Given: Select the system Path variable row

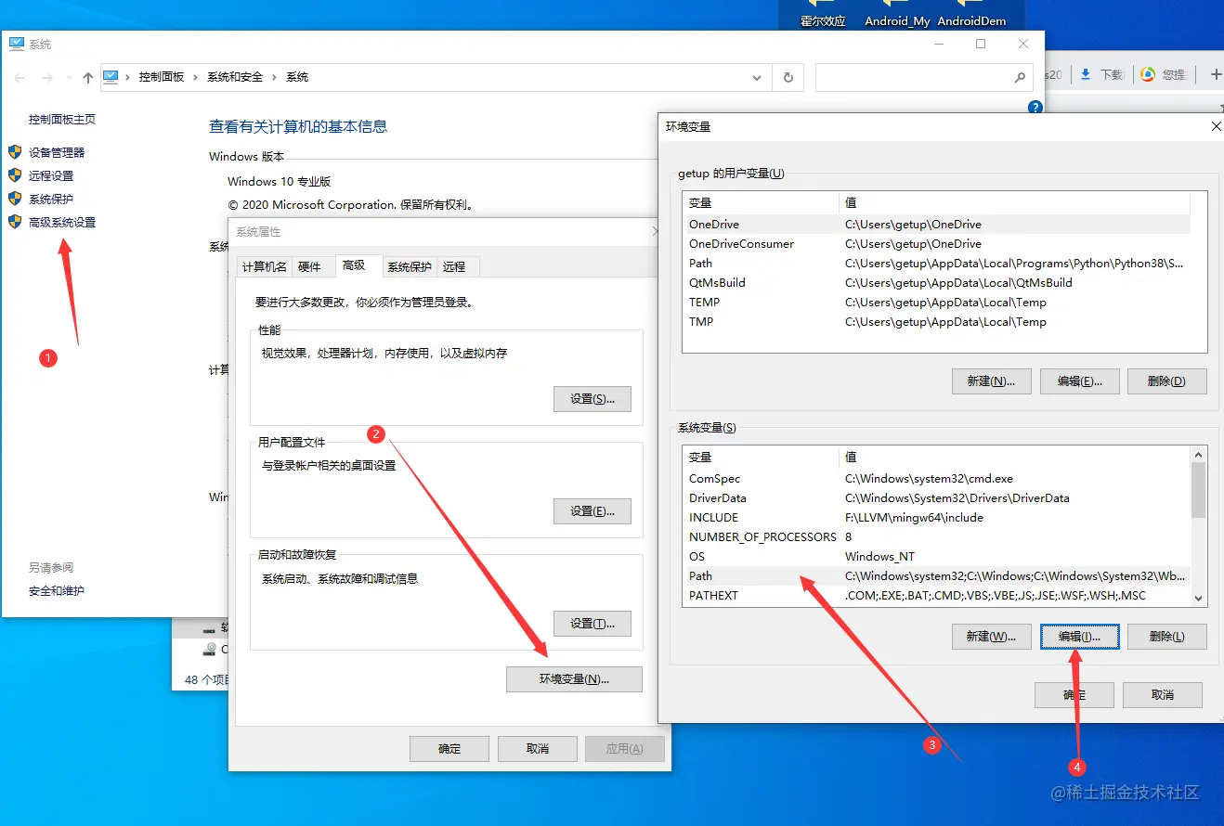Looking at the screenshot, I should tap(936, 576).
